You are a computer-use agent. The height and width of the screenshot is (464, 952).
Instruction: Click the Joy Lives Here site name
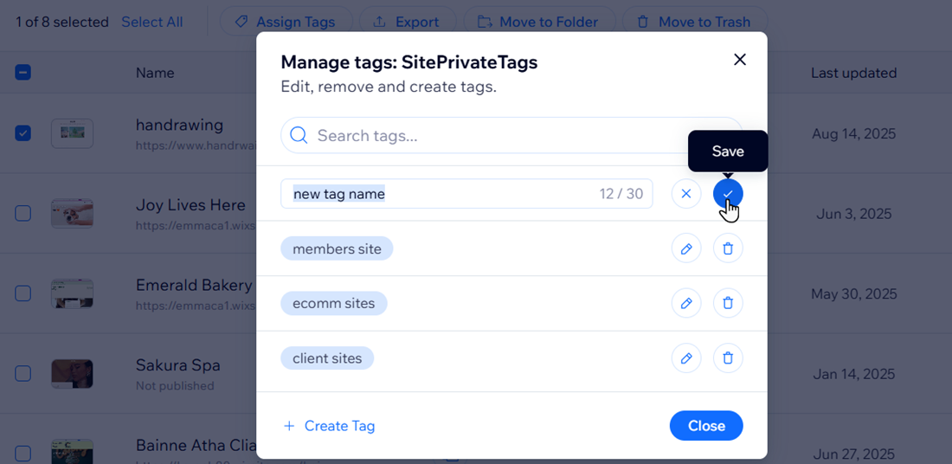click(190, 205)
